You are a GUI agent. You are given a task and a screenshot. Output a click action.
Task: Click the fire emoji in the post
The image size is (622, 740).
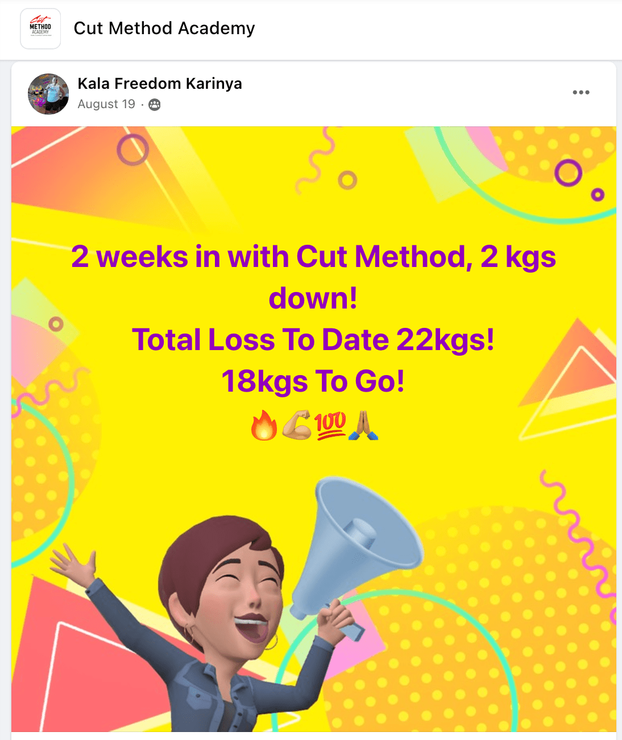pyautogui.click(x=264, y=426)
